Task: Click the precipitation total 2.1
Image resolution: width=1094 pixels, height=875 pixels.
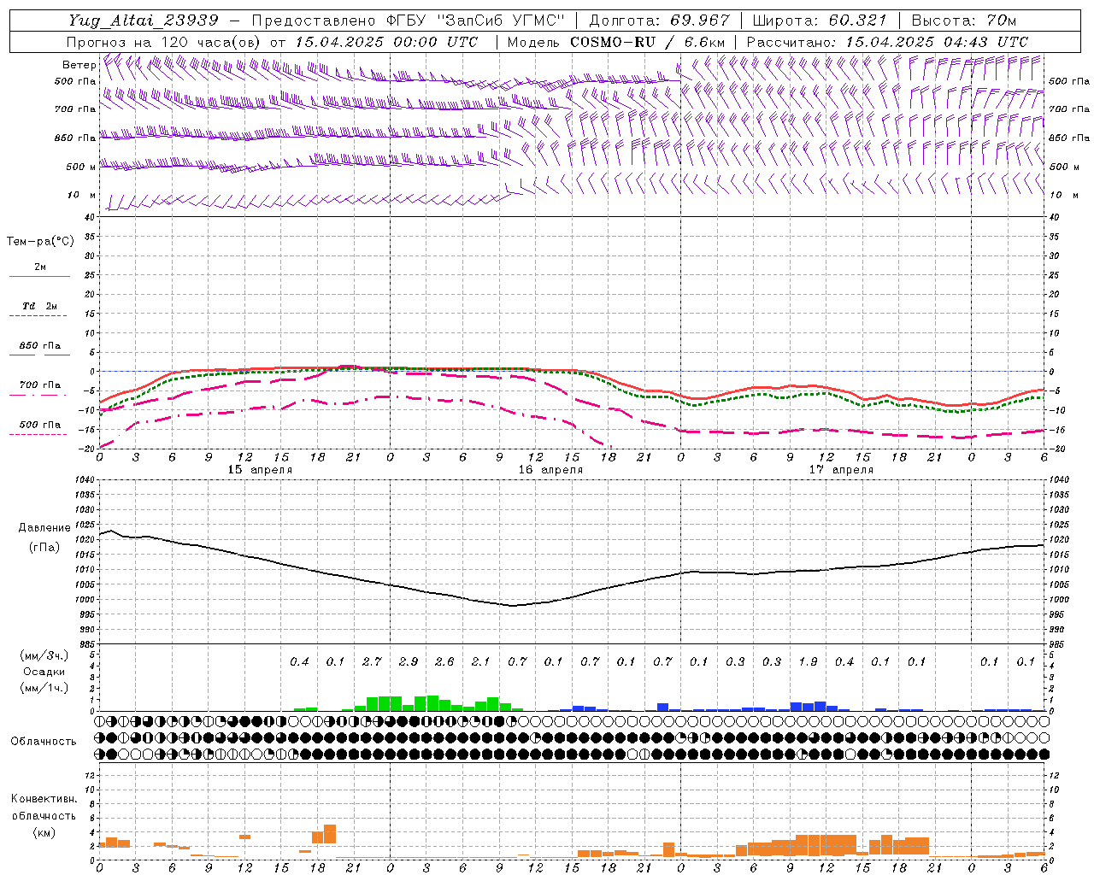Action: (481, 661)
